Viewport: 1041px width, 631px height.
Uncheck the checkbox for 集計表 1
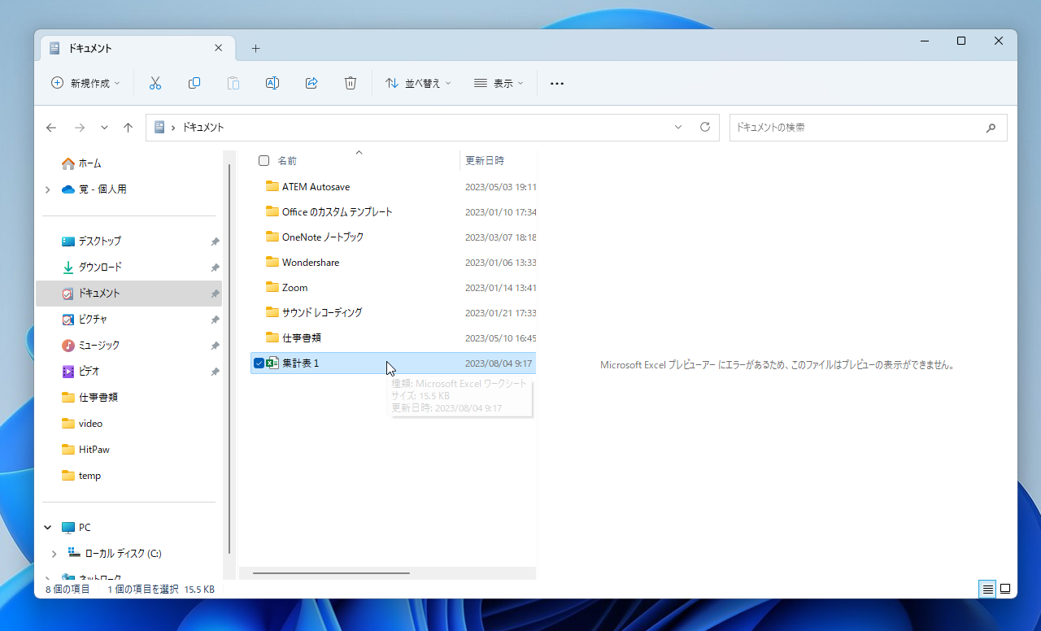(259, 363)
